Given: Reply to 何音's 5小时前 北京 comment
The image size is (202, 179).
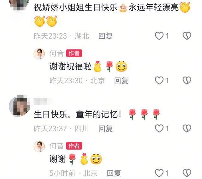Looking at the screenshot, I should coord(114,173).
